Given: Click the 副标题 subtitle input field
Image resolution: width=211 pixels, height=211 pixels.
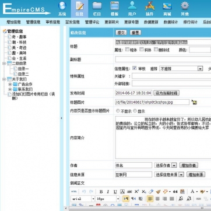Looking at the screenshot, I should 163,59.
